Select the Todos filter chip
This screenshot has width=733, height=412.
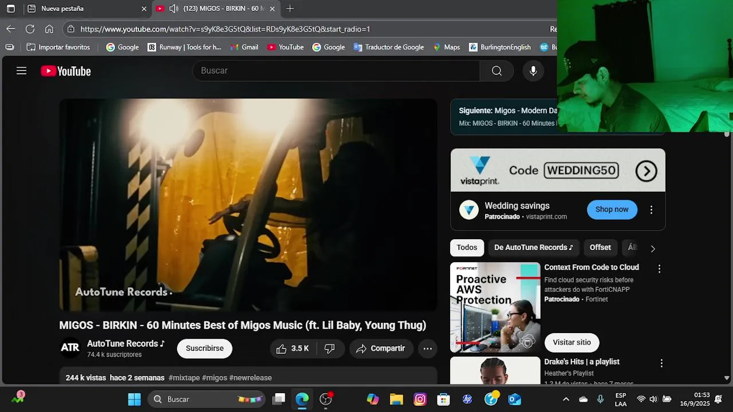coord(467,248)
